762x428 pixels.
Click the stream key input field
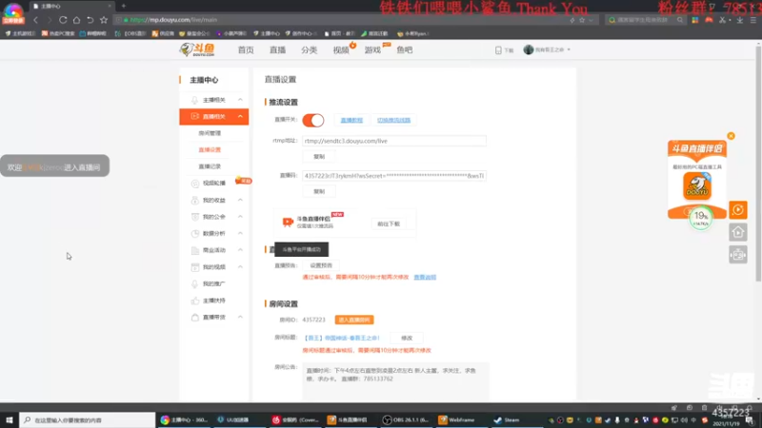pyautogui.click(x=394, y=176)
